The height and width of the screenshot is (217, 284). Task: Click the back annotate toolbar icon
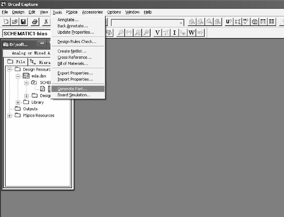pos(238,22)
